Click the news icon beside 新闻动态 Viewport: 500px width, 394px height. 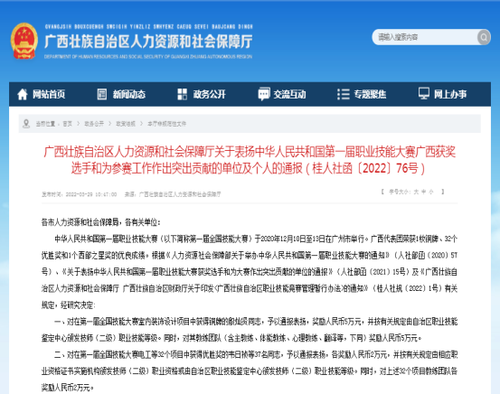[102, 94]
